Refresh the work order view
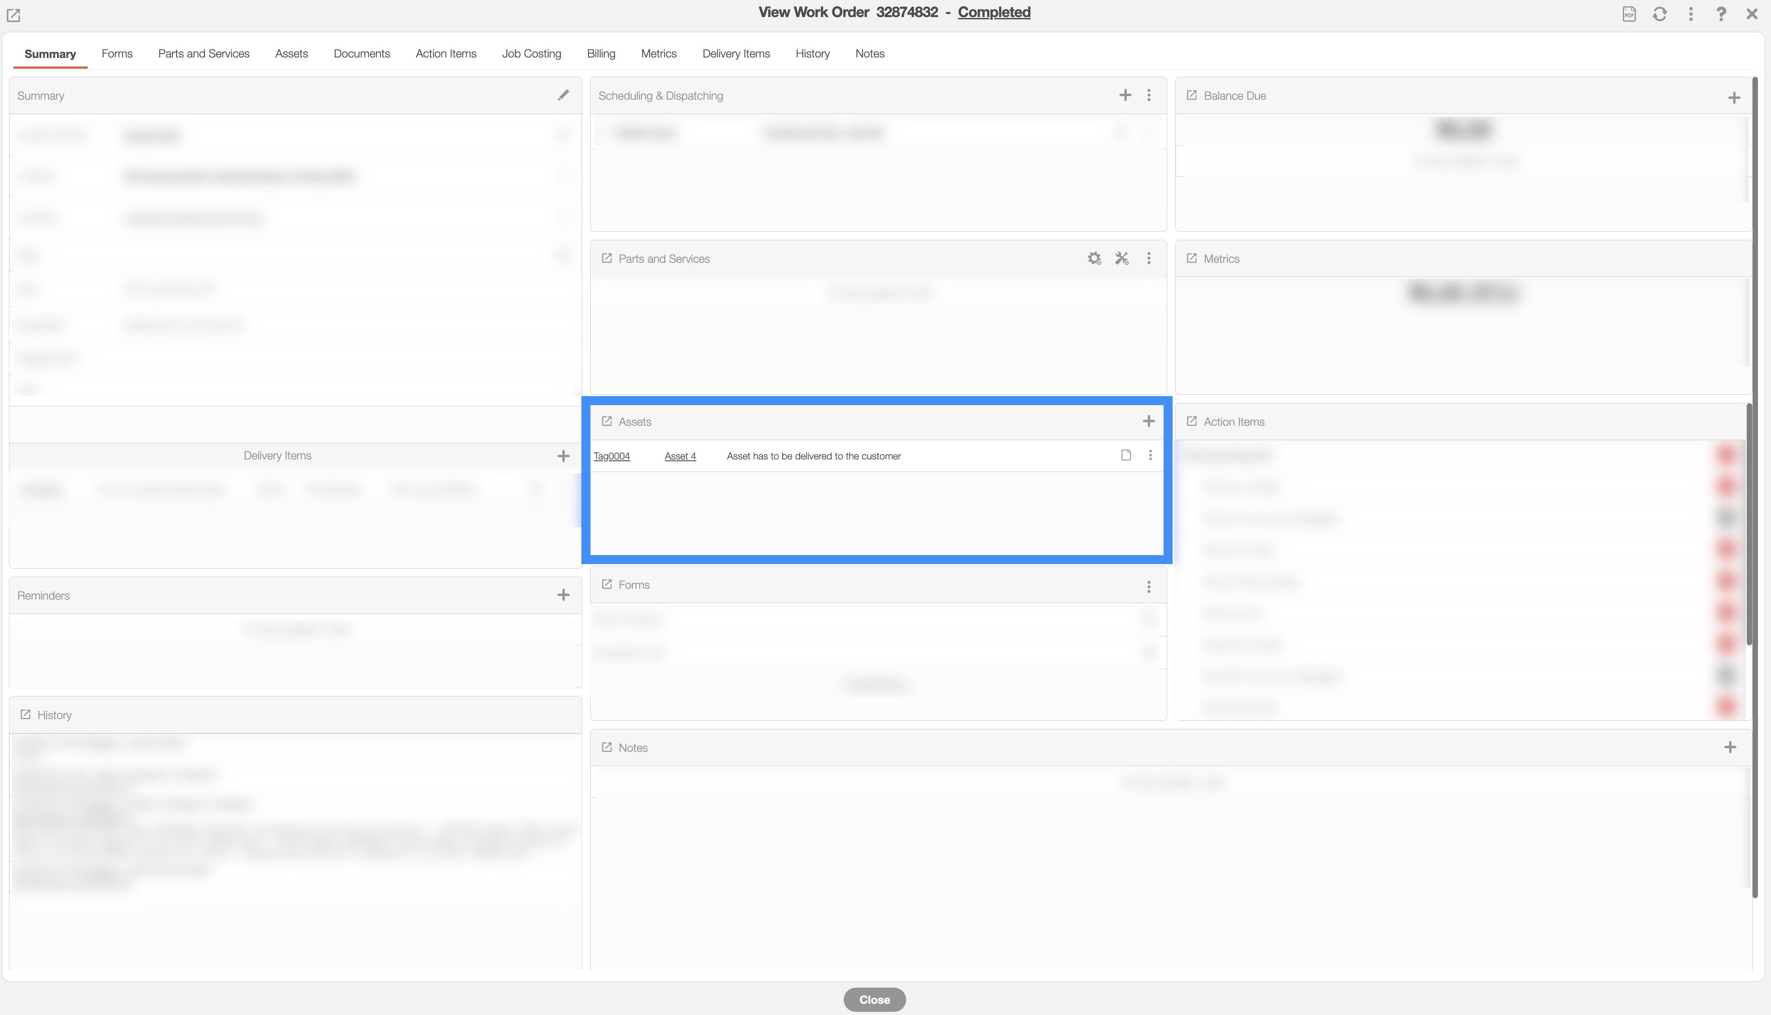This screenshot has height=1015, width=1771. click(x=1660, y=14)
